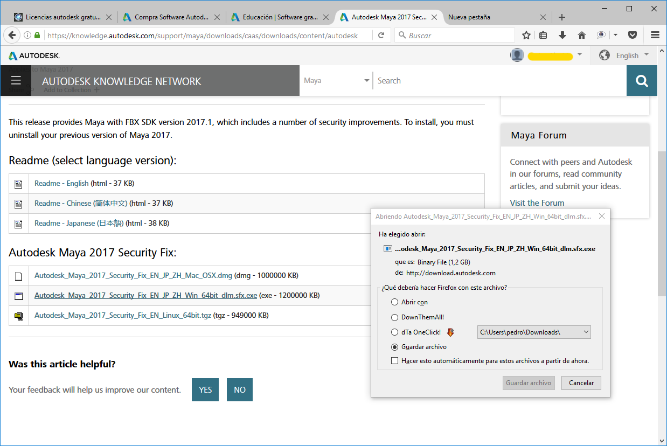Click the document icon beside Readme - English

(x=18, y=184)
